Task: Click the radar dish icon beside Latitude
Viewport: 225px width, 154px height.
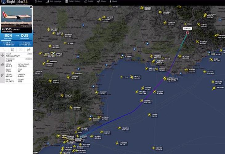Action: [2, 75]
